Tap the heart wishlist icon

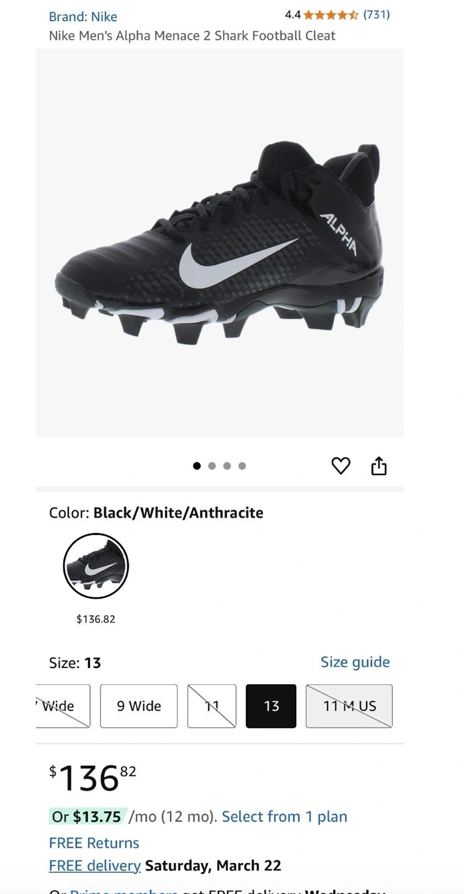[341, 466]
